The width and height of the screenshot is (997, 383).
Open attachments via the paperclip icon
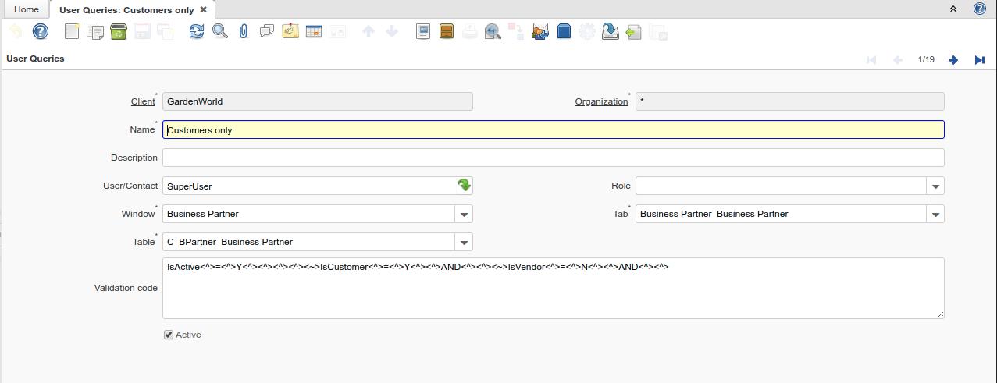pos(244,31)
